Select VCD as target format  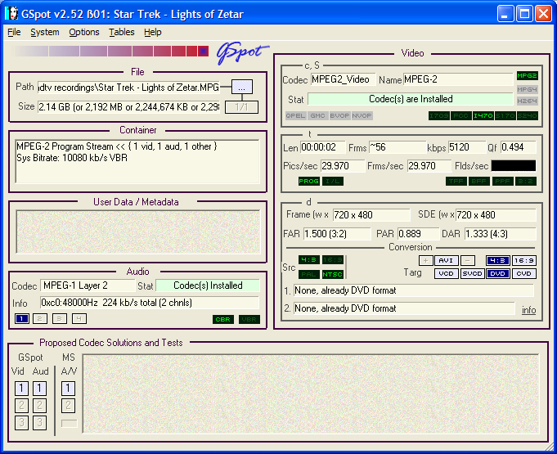[x=446, y=274]
